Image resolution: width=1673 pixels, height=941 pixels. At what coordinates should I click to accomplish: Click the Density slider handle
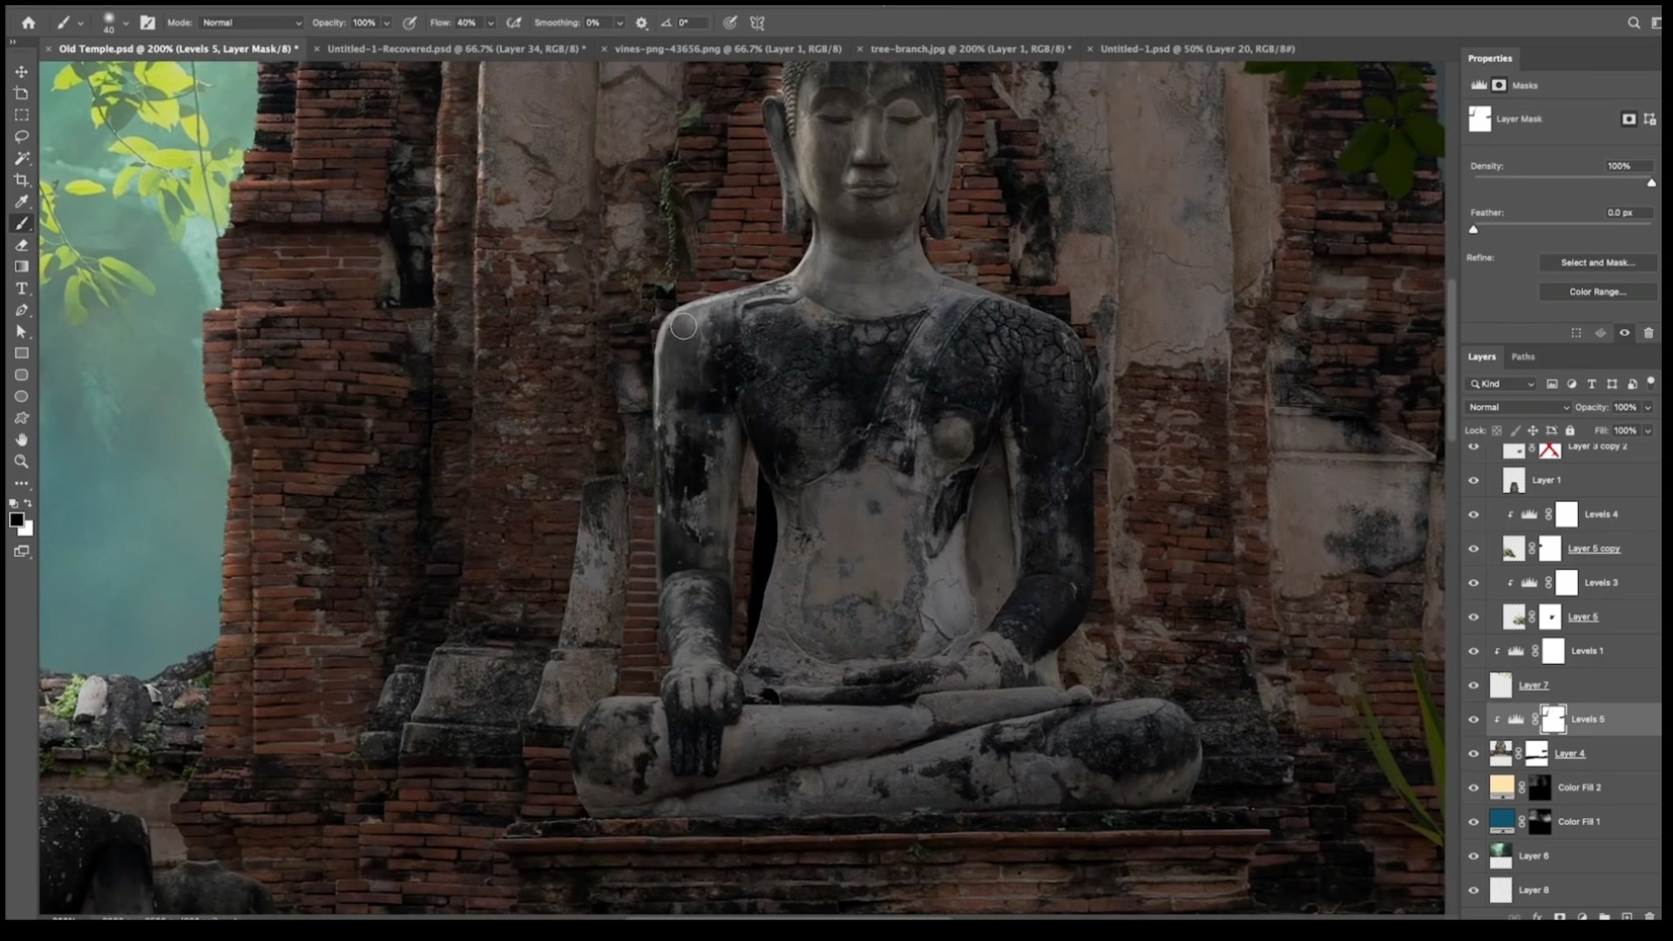click(x=1651, y=183)
